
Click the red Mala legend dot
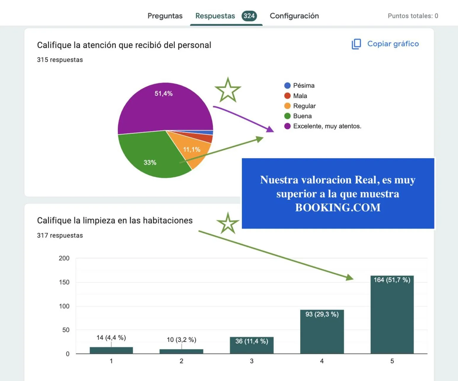click(287, 96)
